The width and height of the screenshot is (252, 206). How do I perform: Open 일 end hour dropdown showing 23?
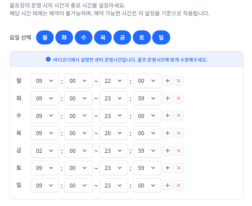(113, 186)
